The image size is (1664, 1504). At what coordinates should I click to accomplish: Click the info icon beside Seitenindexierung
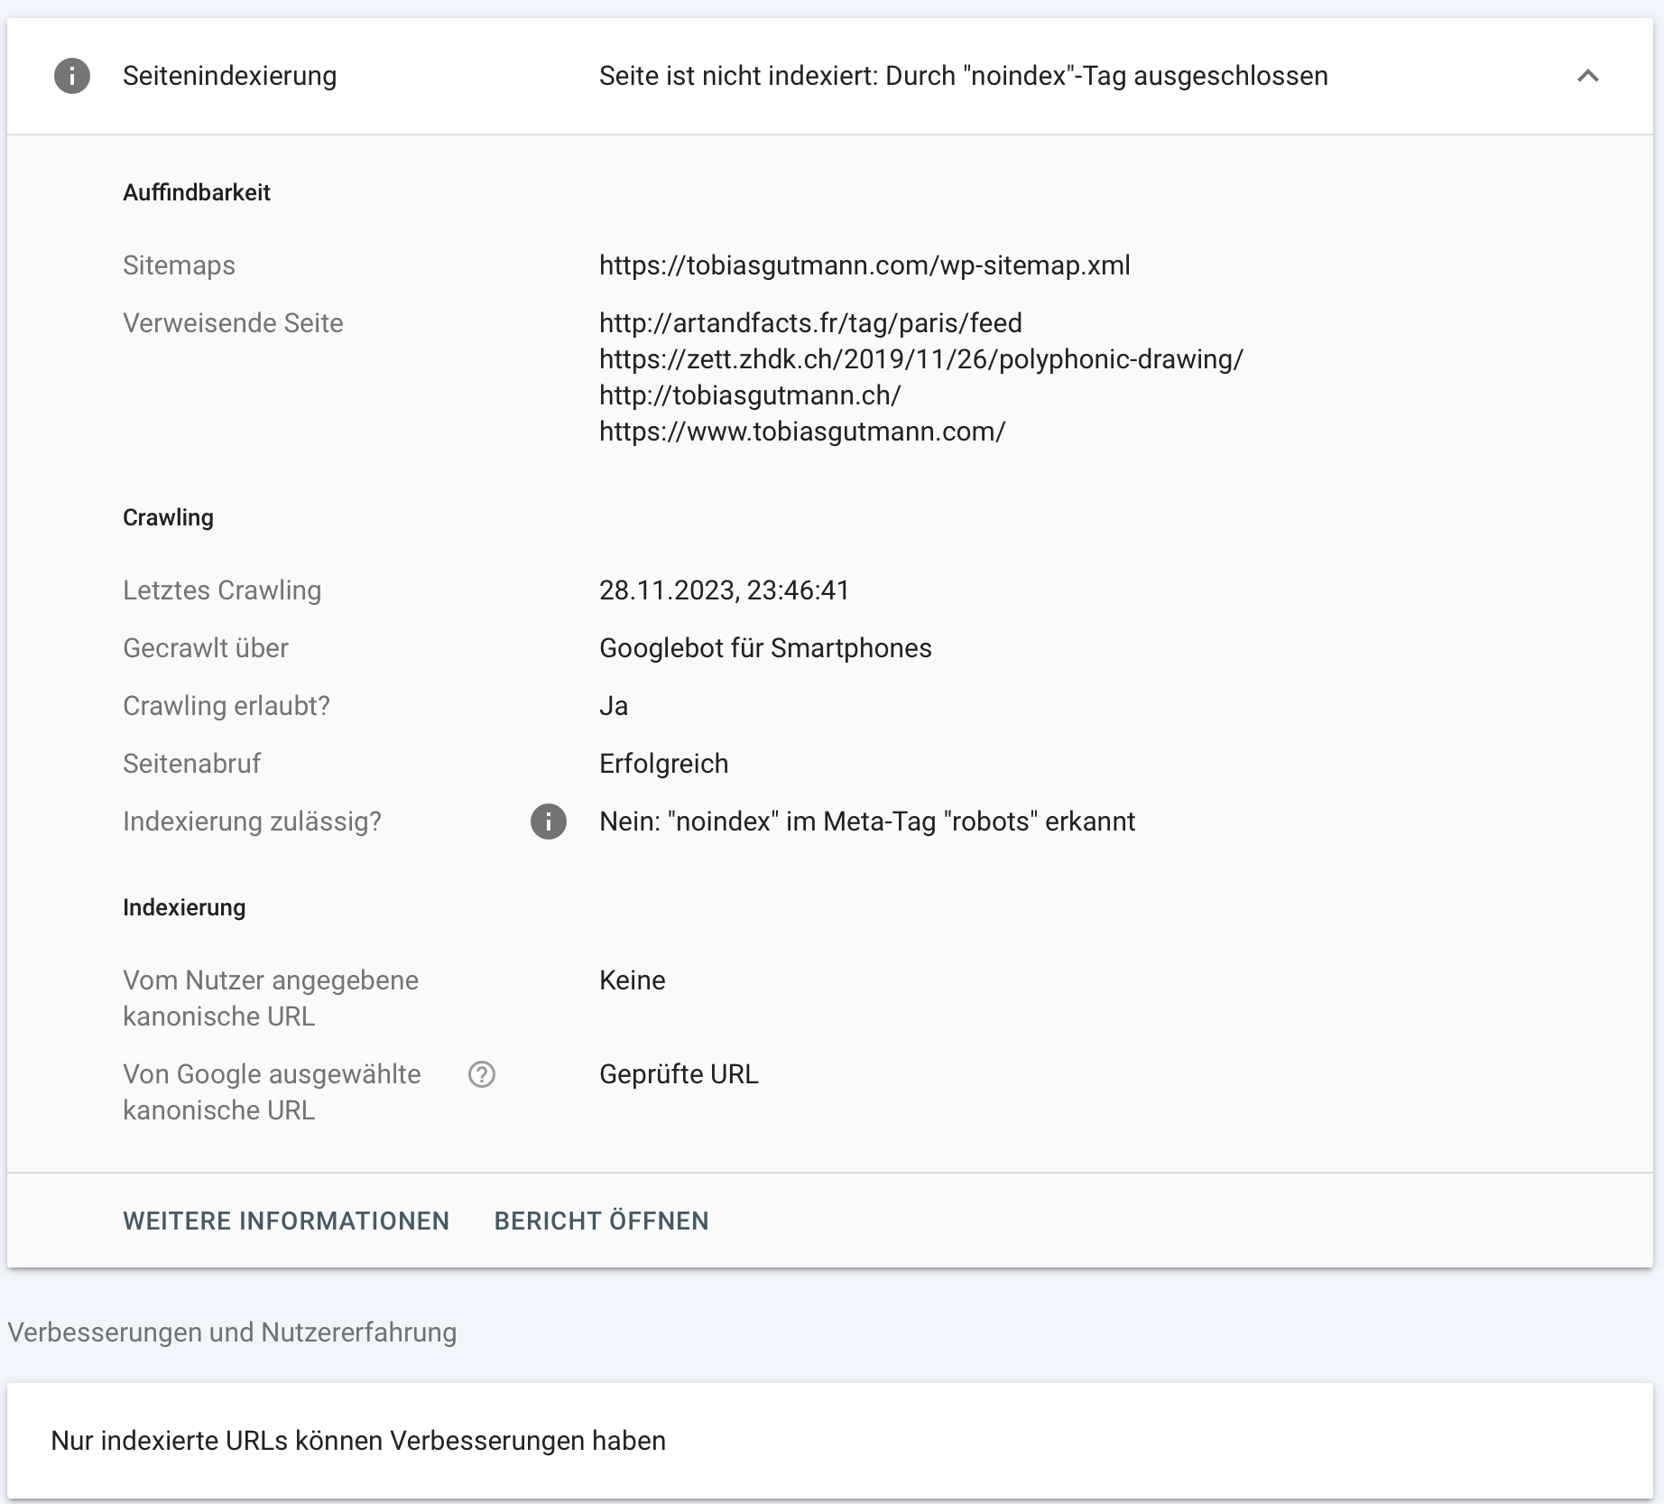coord(71,76)
